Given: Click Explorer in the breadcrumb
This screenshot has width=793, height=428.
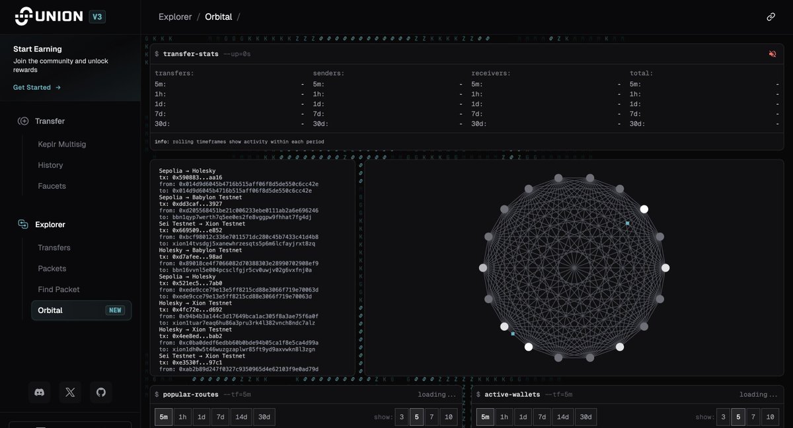Looking at the screenshot, I should coord(175,17).
